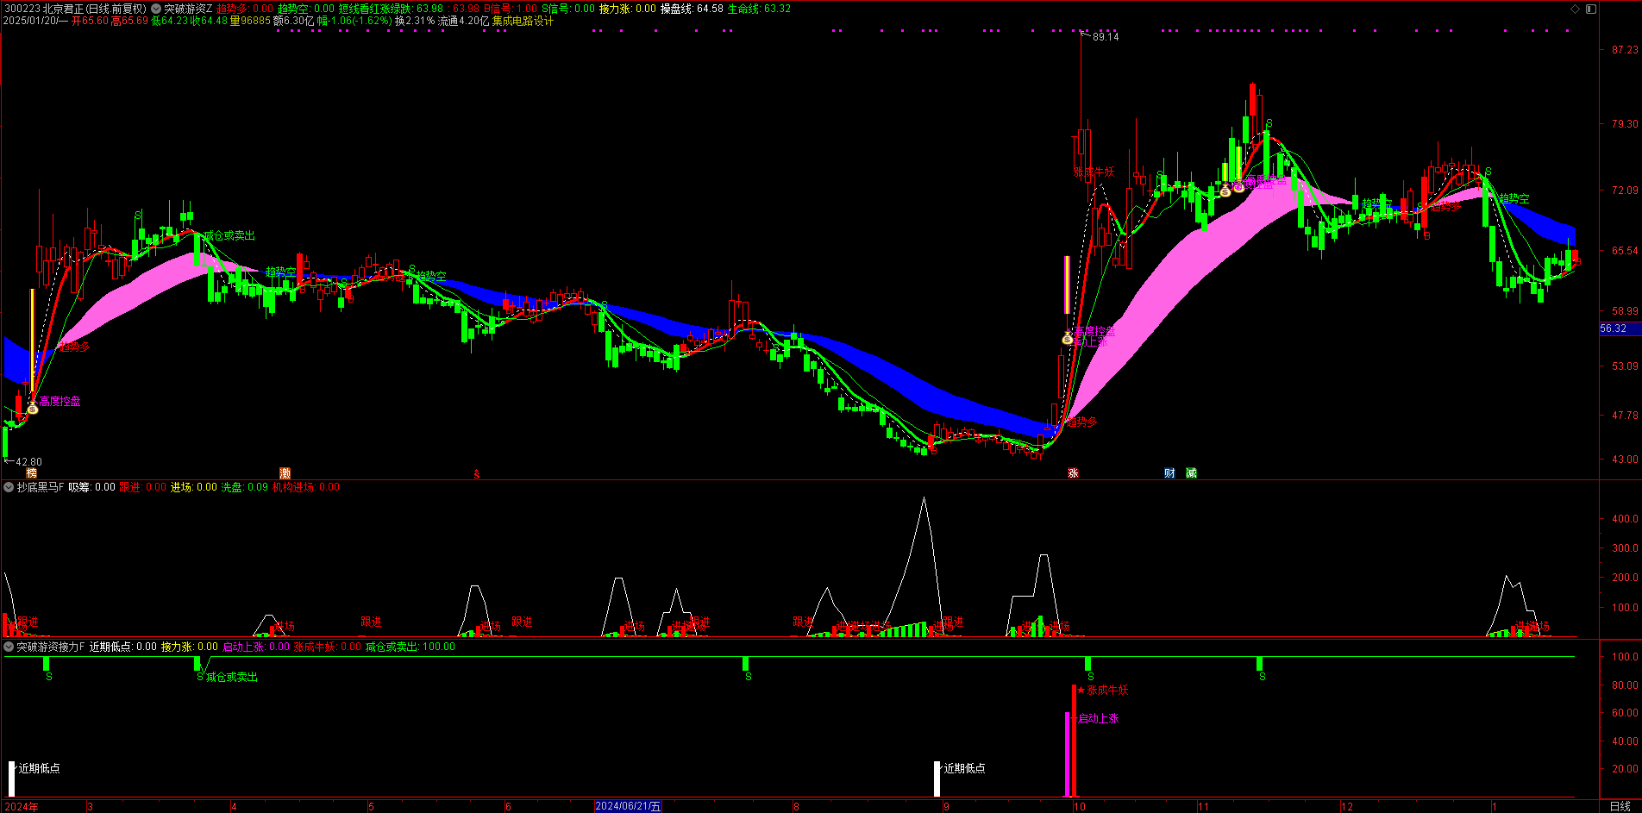
Task: Click the 42.80 low price label
Action: (28, 462)
